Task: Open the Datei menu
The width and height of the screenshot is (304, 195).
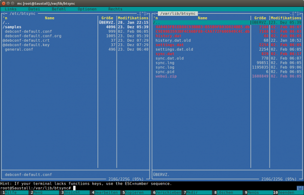Action: click(x=34, y=9)
